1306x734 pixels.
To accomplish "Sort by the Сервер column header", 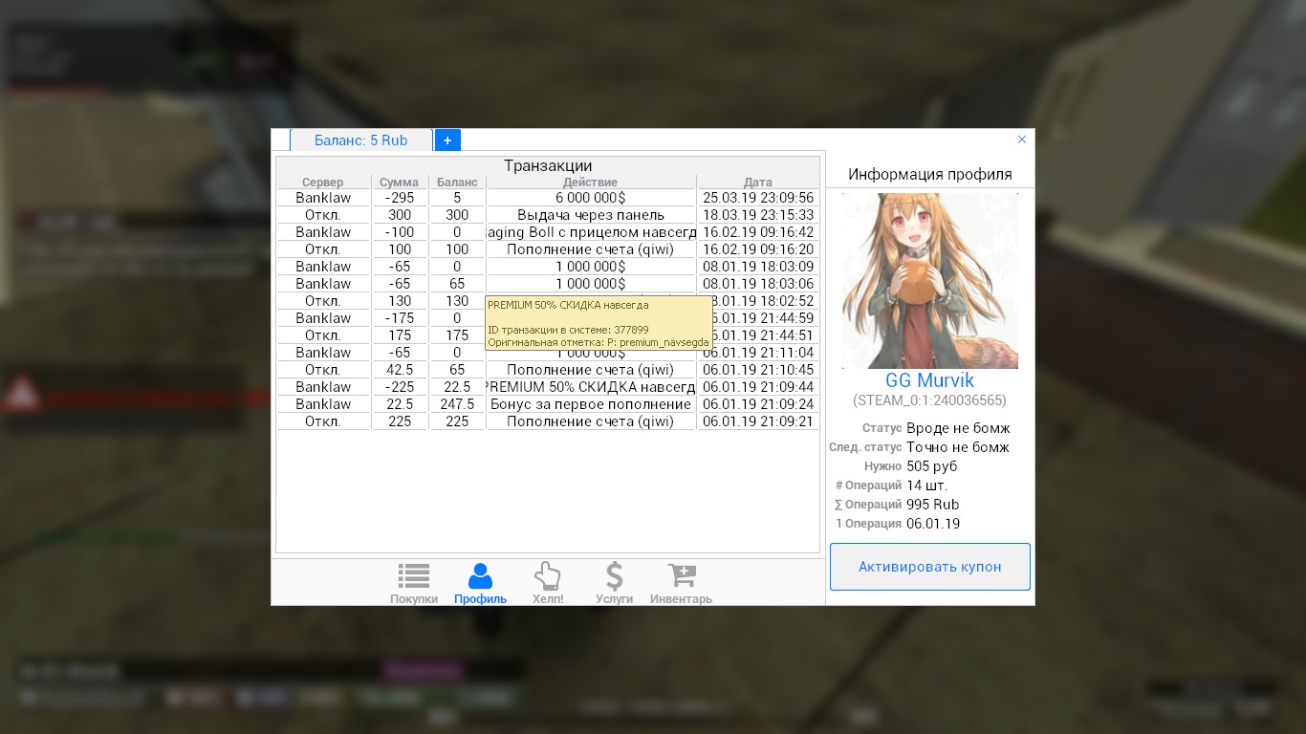I will click(x=323, y=182).
